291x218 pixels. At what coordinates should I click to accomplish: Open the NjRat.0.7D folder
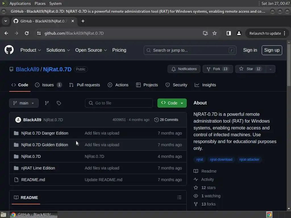click(x=31, y=156)
